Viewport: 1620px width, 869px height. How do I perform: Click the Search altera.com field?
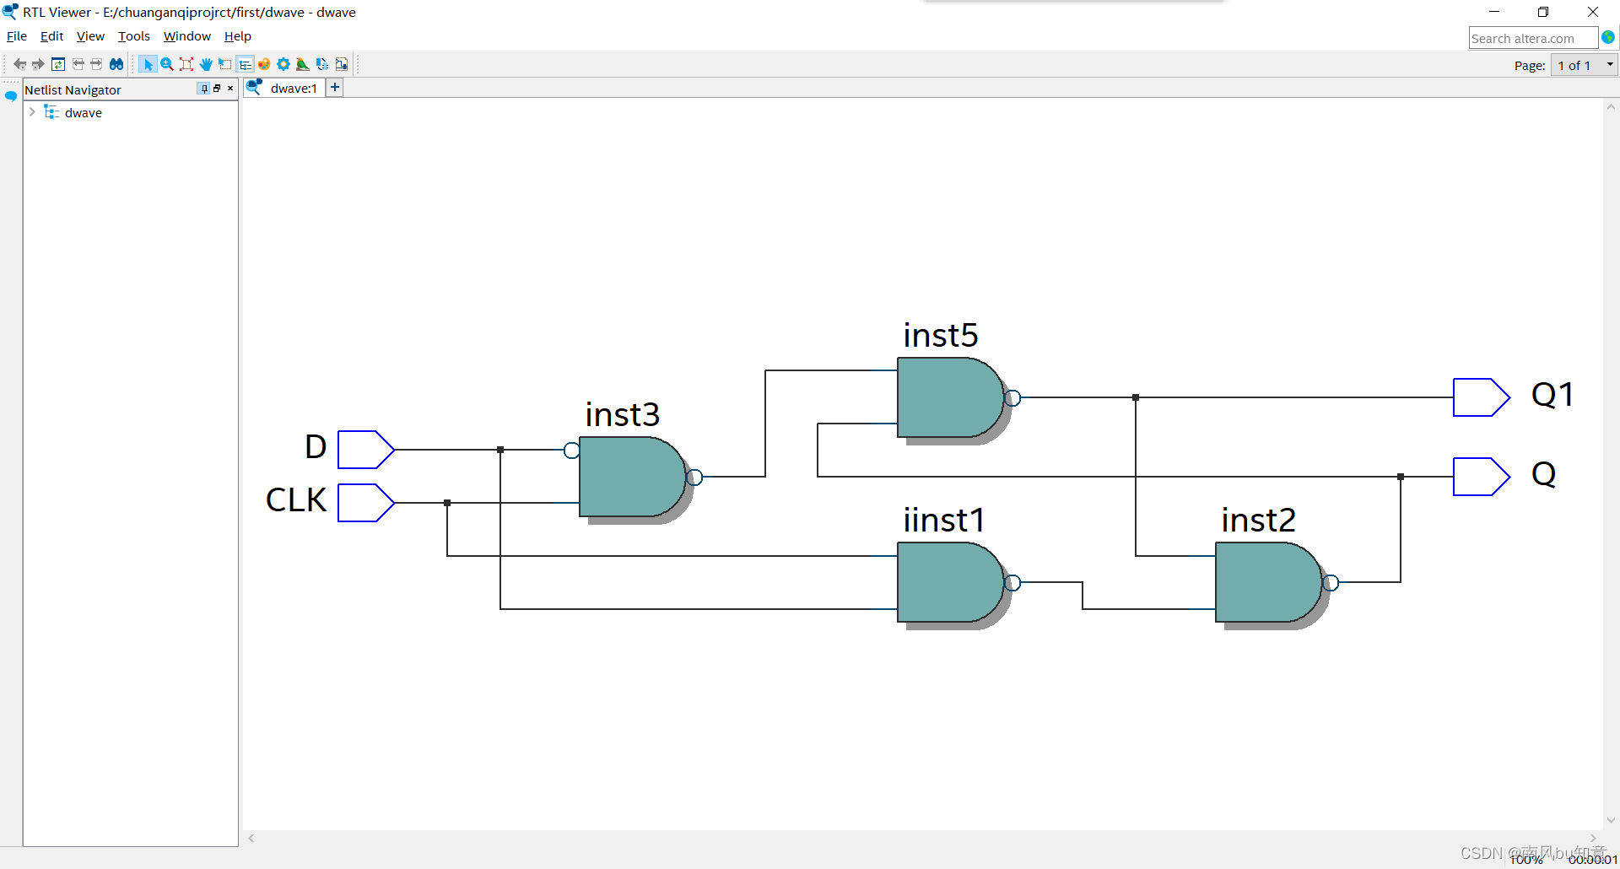[x=1533, y=38]
